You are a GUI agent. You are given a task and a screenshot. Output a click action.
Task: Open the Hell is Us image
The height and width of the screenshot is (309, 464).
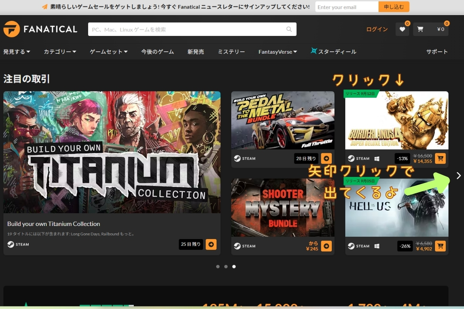pyautogui.click(x=397, y=208)
